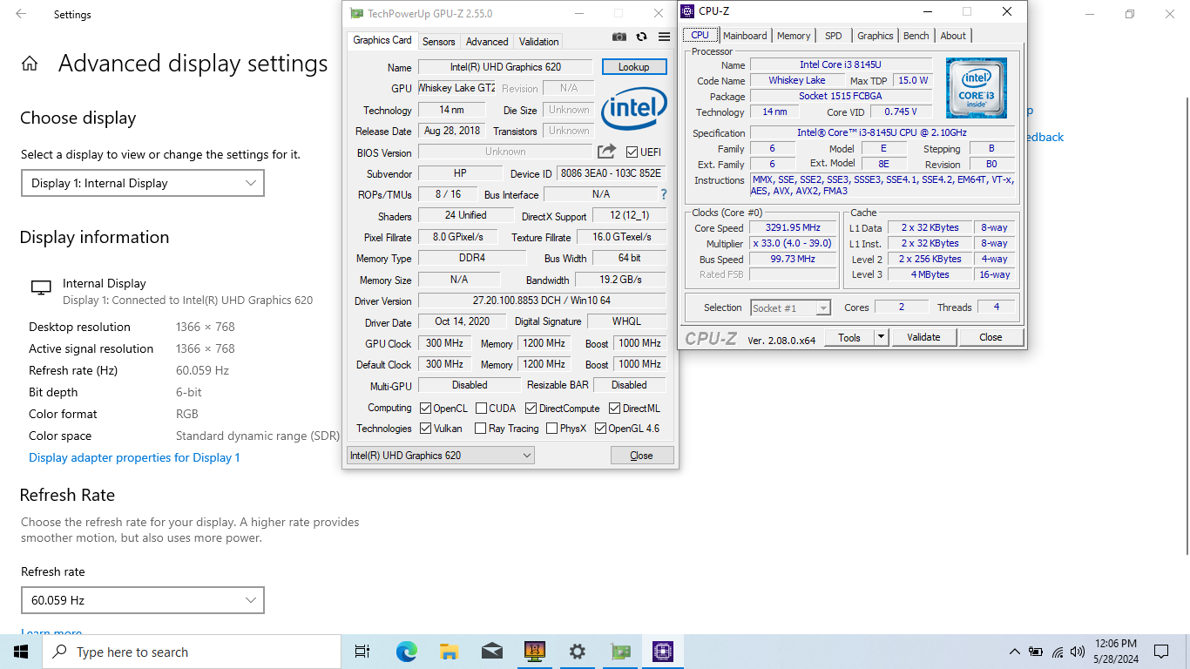Open the Graphics tab in CPU-Z

pyautogui.click(x=876, y=36)
